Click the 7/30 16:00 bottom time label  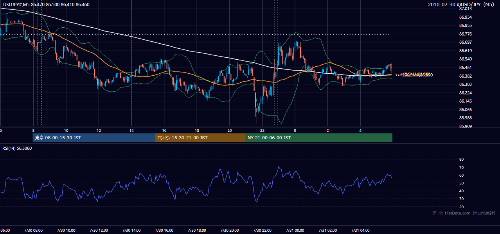click(x=164, y=230)
